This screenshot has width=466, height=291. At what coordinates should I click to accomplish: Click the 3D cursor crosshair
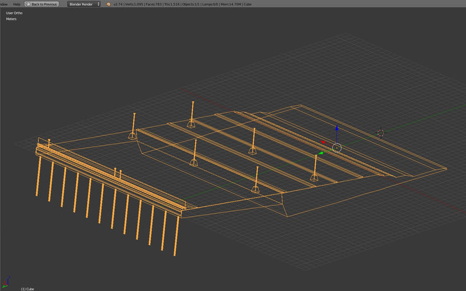pyautogui.click(x=380, y=133)
